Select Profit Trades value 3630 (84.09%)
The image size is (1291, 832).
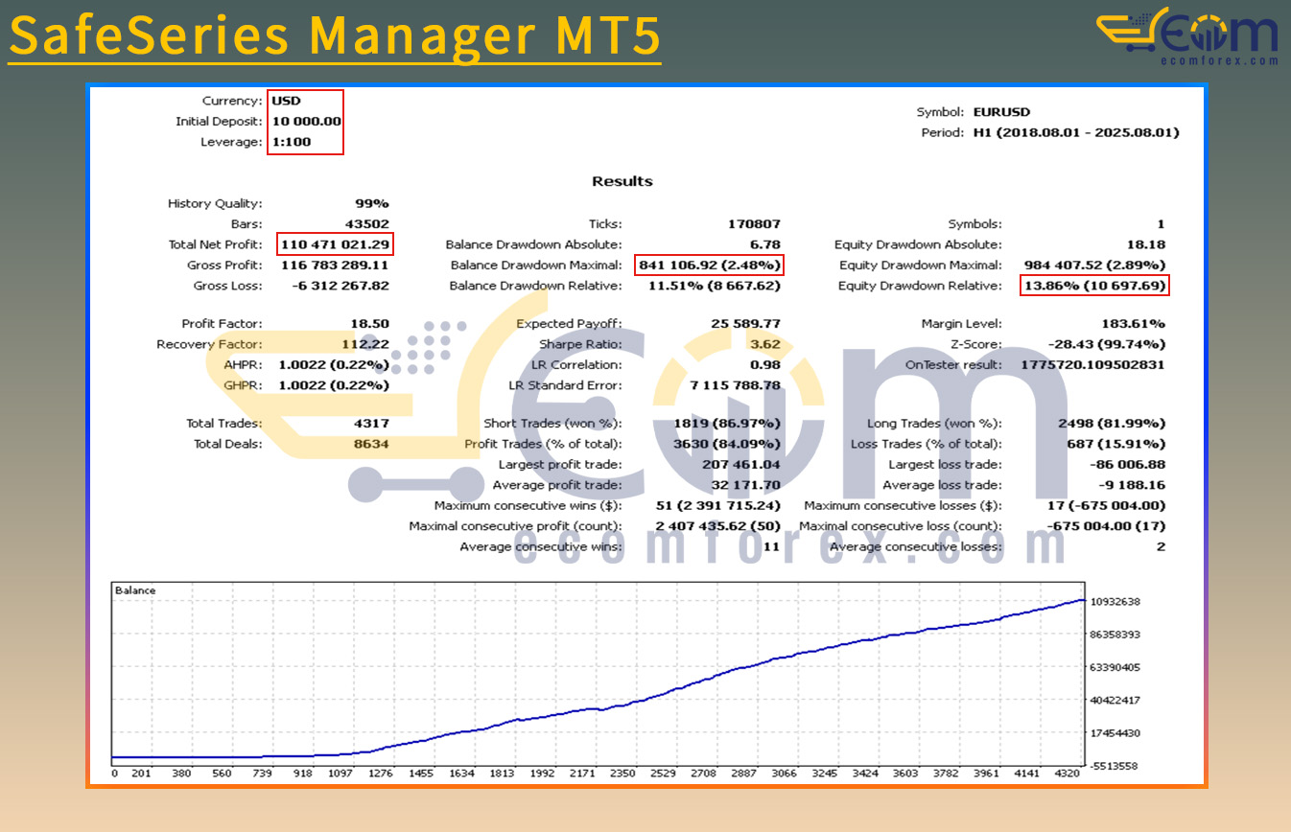(728, 444)
